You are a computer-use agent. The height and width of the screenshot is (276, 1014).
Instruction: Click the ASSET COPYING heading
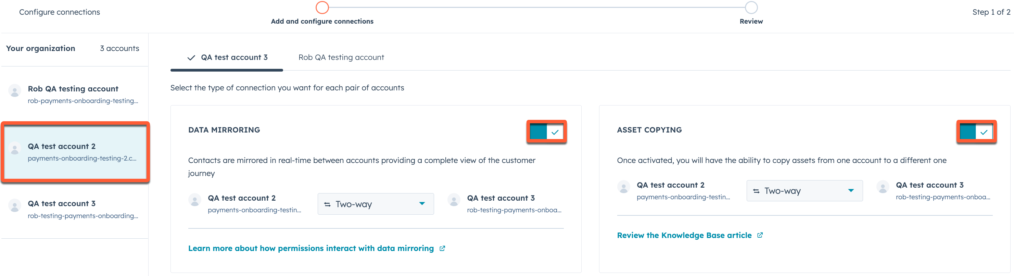click(x=649, y=130)
